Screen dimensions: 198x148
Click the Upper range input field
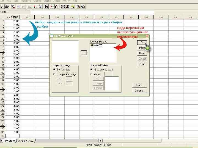[69, 83]
